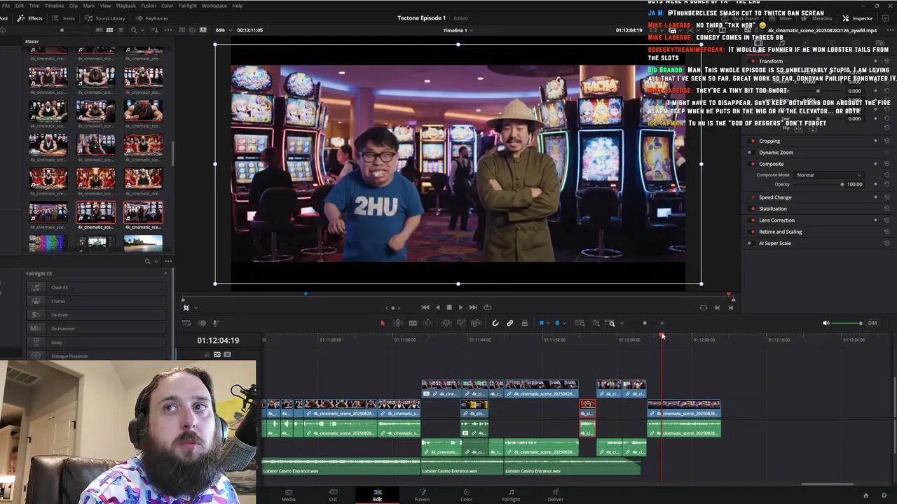Image resolution: width=897 pixels, height=504 pixels.
Task: Add a blue flag to clip
Action: pyautogui.click(x=541, y=323)
